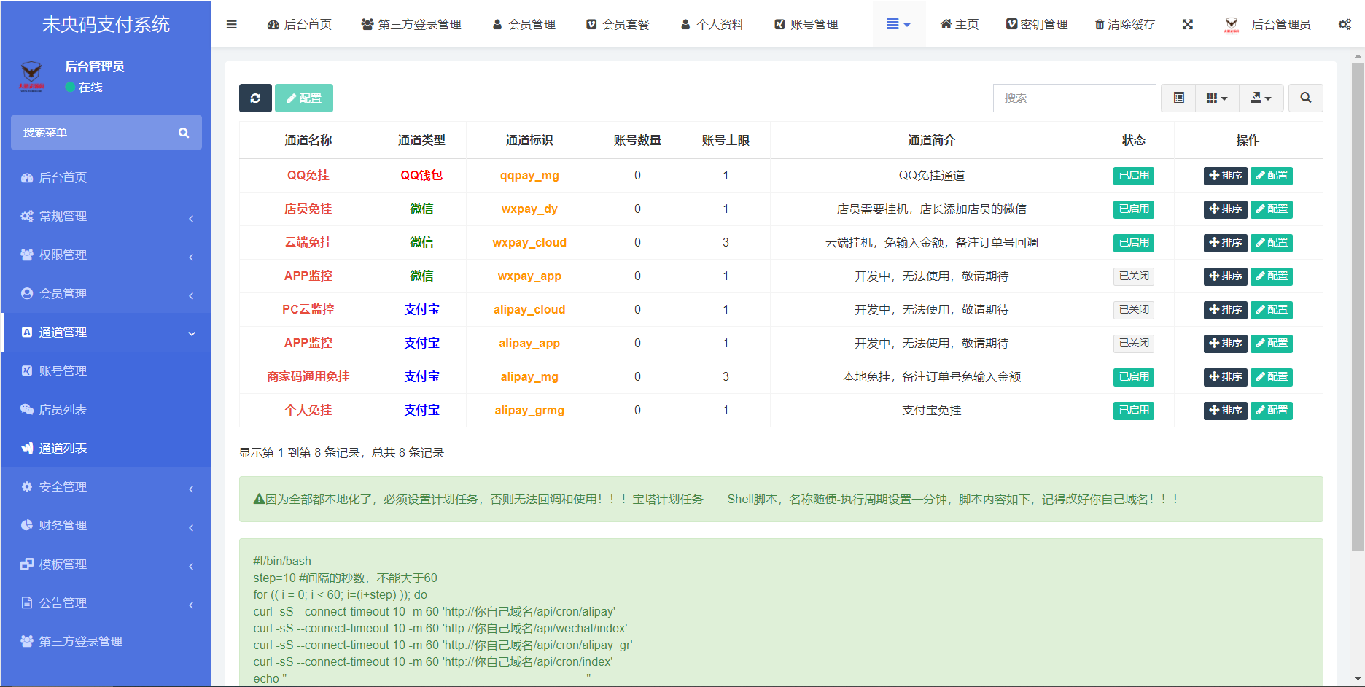Click the green 配置 button at top left
Viewport: 1365px width, 687px height.
(x=304, y=98)
